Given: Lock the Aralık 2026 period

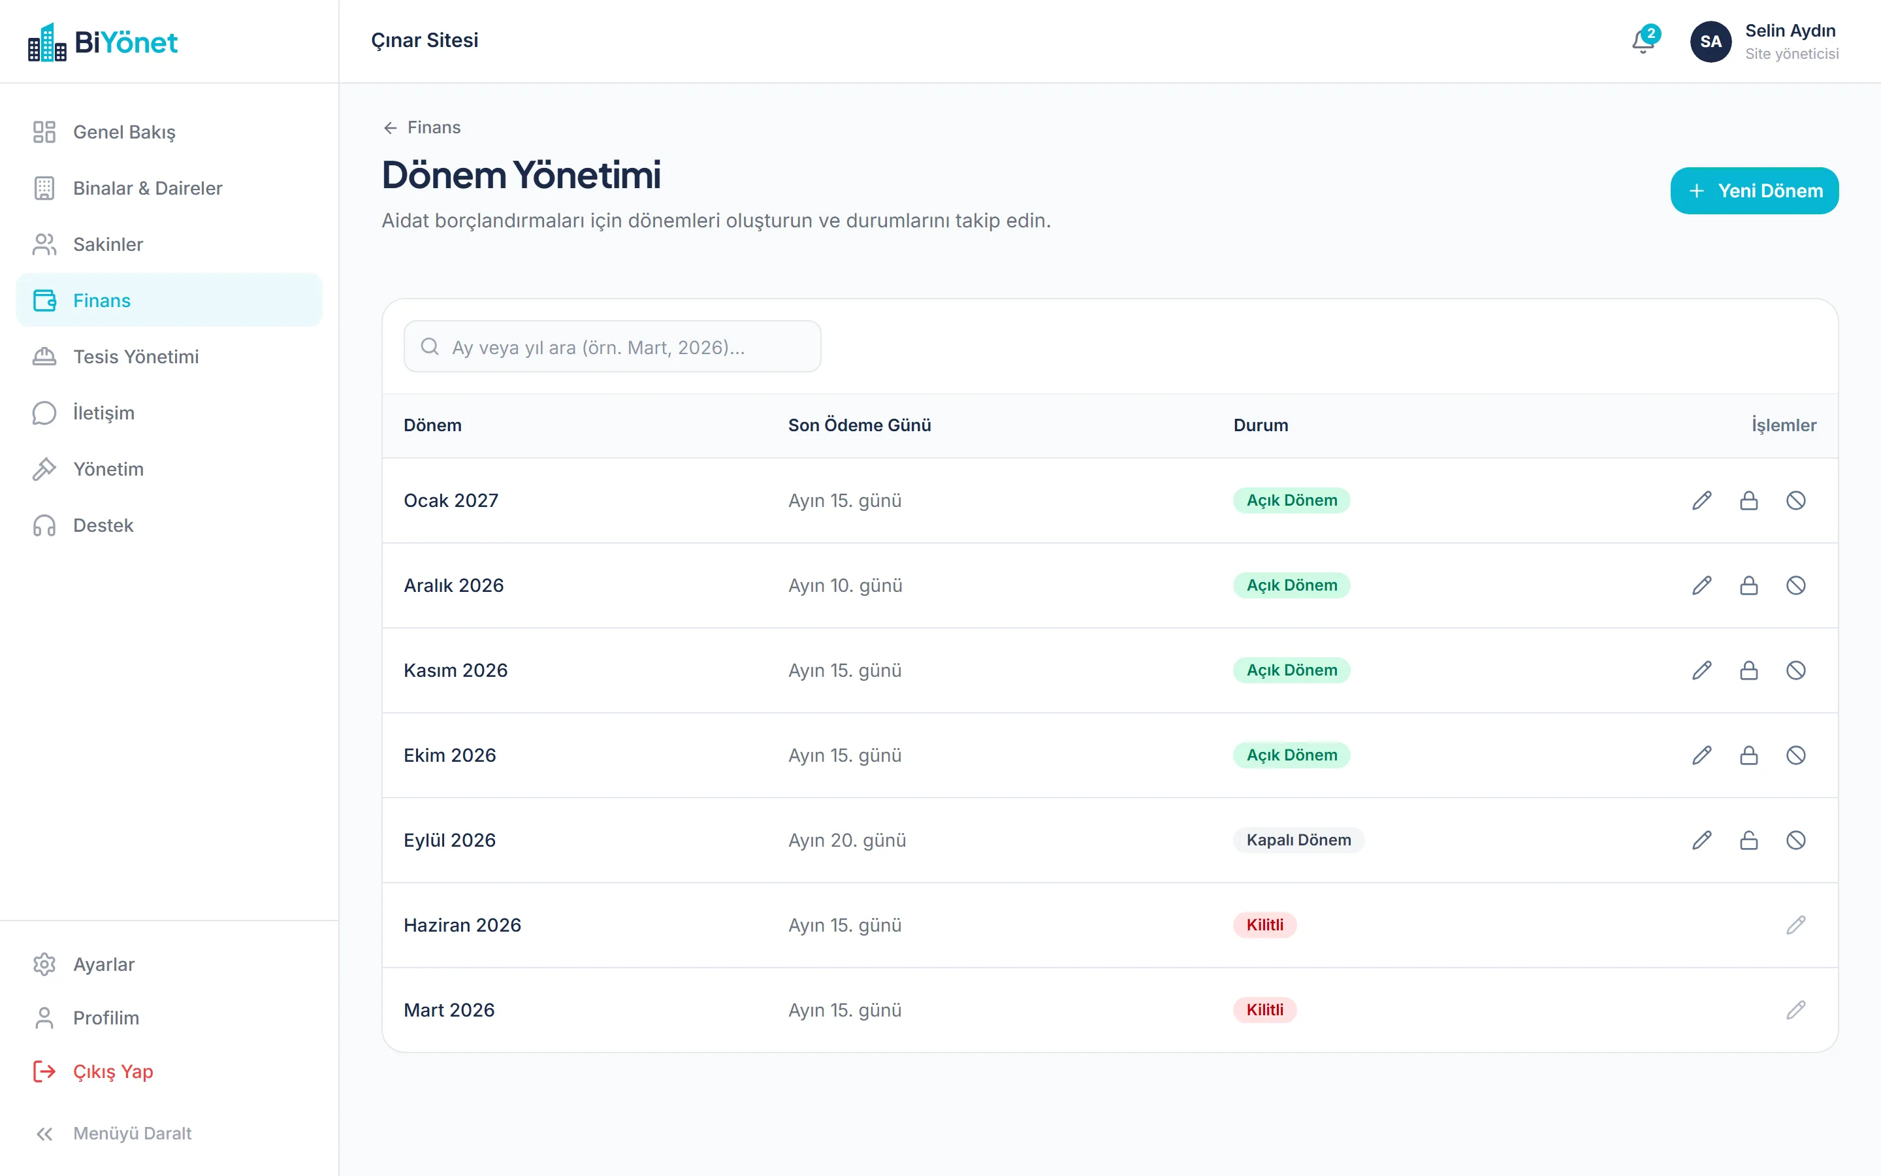Looking at the screenshot, I should 1749,585.
